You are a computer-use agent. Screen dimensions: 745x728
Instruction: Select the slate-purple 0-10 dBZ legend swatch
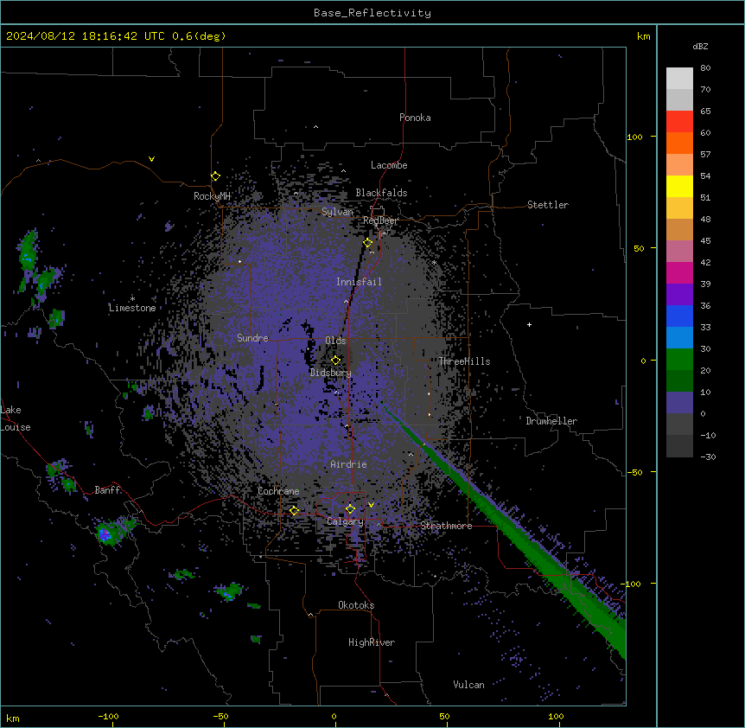pyautogui.click(x=679, y=403)
